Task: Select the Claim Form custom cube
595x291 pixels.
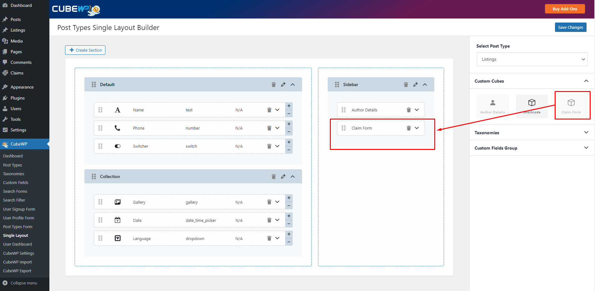Action: tap(571, 106)
